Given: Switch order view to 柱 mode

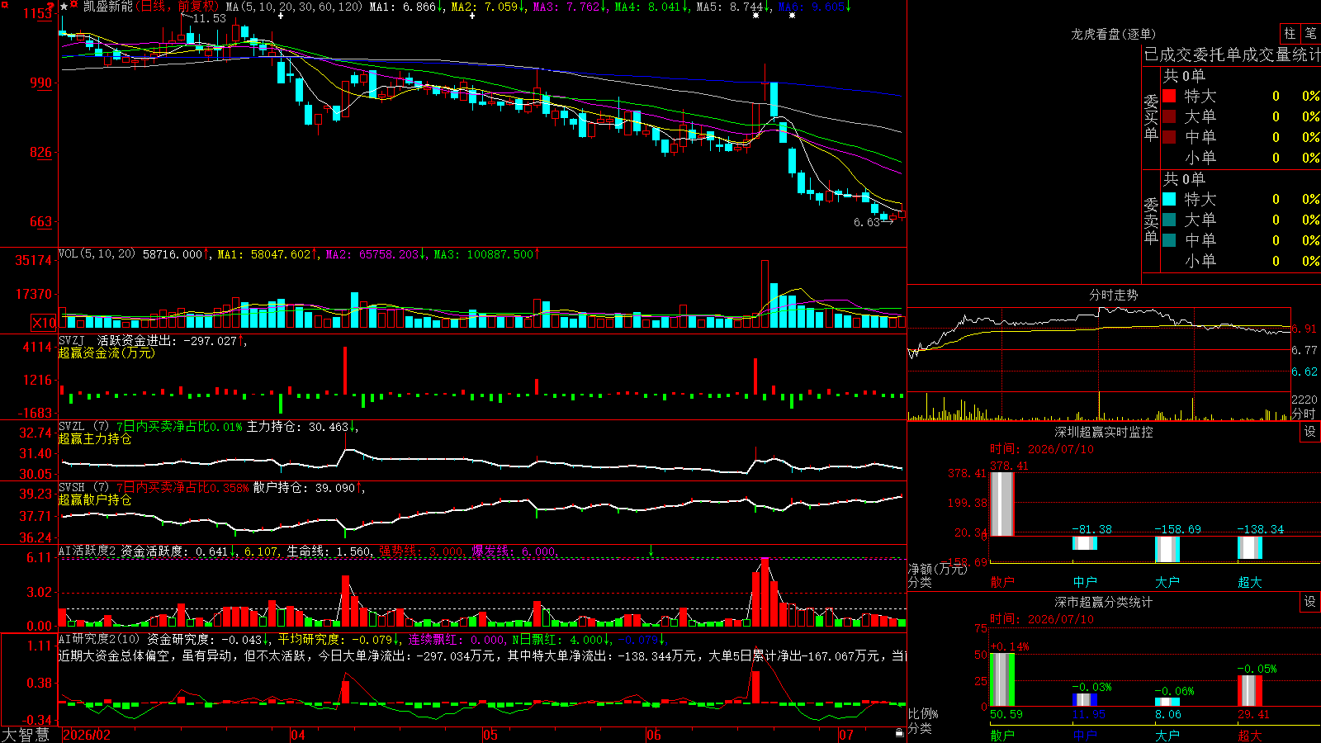Looking at the screenshot, I should [1290, 34].
